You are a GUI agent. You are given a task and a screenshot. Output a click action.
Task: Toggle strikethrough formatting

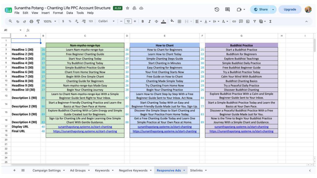[156, 21]
